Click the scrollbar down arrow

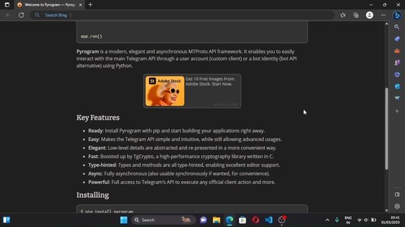tap(387, 210)
